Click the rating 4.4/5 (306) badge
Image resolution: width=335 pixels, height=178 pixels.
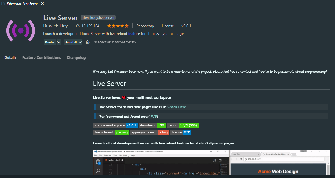click(183, 125)
